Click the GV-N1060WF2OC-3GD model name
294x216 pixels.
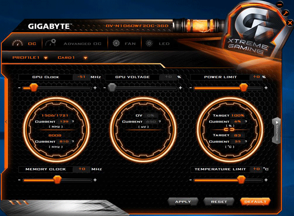137,26
